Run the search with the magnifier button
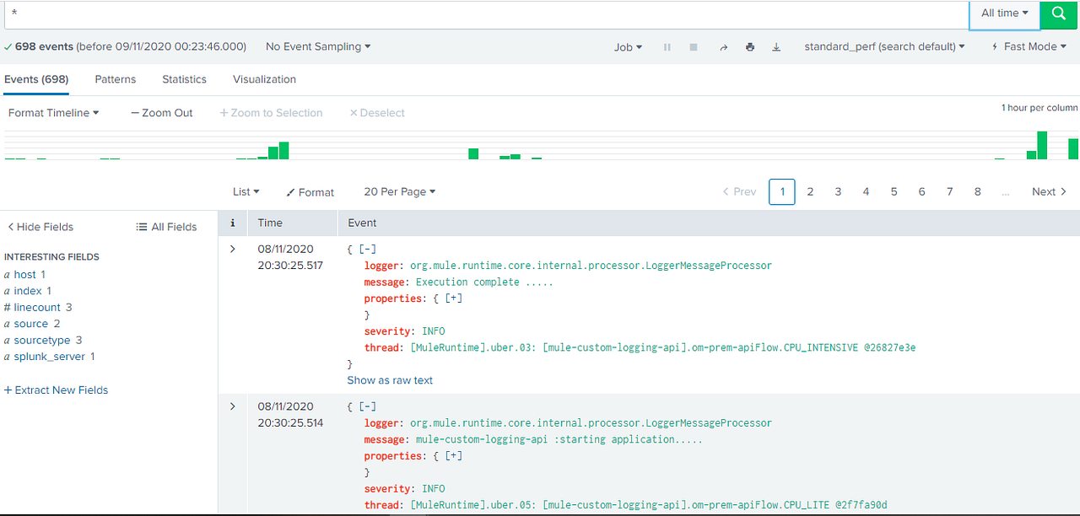This screenshot has height=516, width=1080. click(x=1058, y=14)
